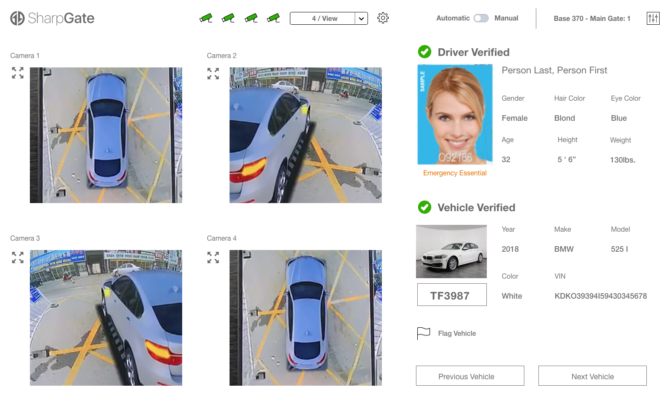Image resolution: width=672 pixels, height=413 pixels.
Task: Click the third green camera icon
Action: tap(251, 18)
